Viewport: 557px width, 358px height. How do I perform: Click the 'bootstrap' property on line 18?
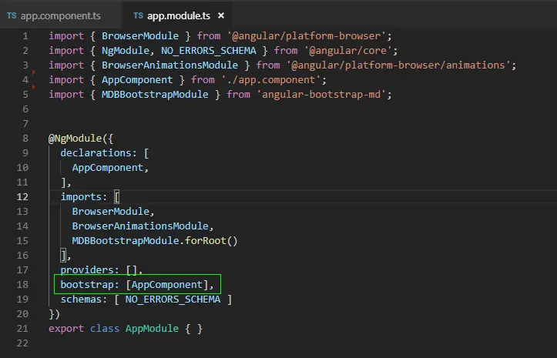(87, 285)
